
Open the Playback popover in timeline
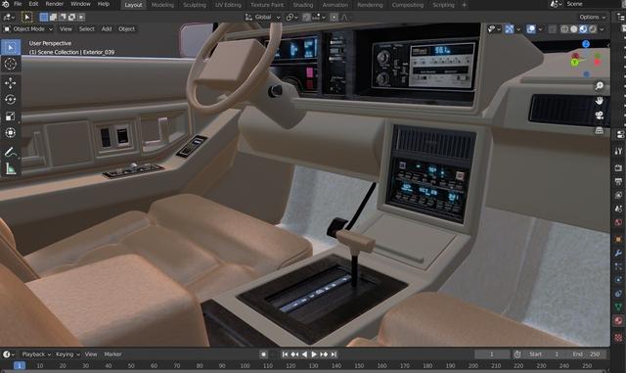[x=36, y=354]
